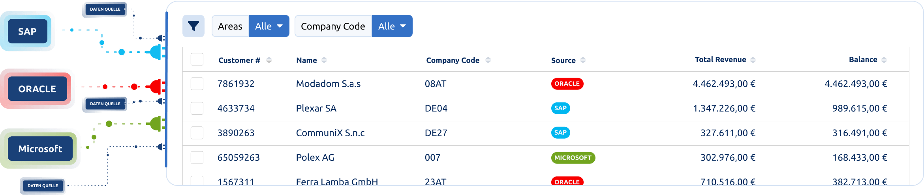Check the Plexar SA row checkbox
The width and height of the screenshot is (924, 195).
click(x=197, y=108)
